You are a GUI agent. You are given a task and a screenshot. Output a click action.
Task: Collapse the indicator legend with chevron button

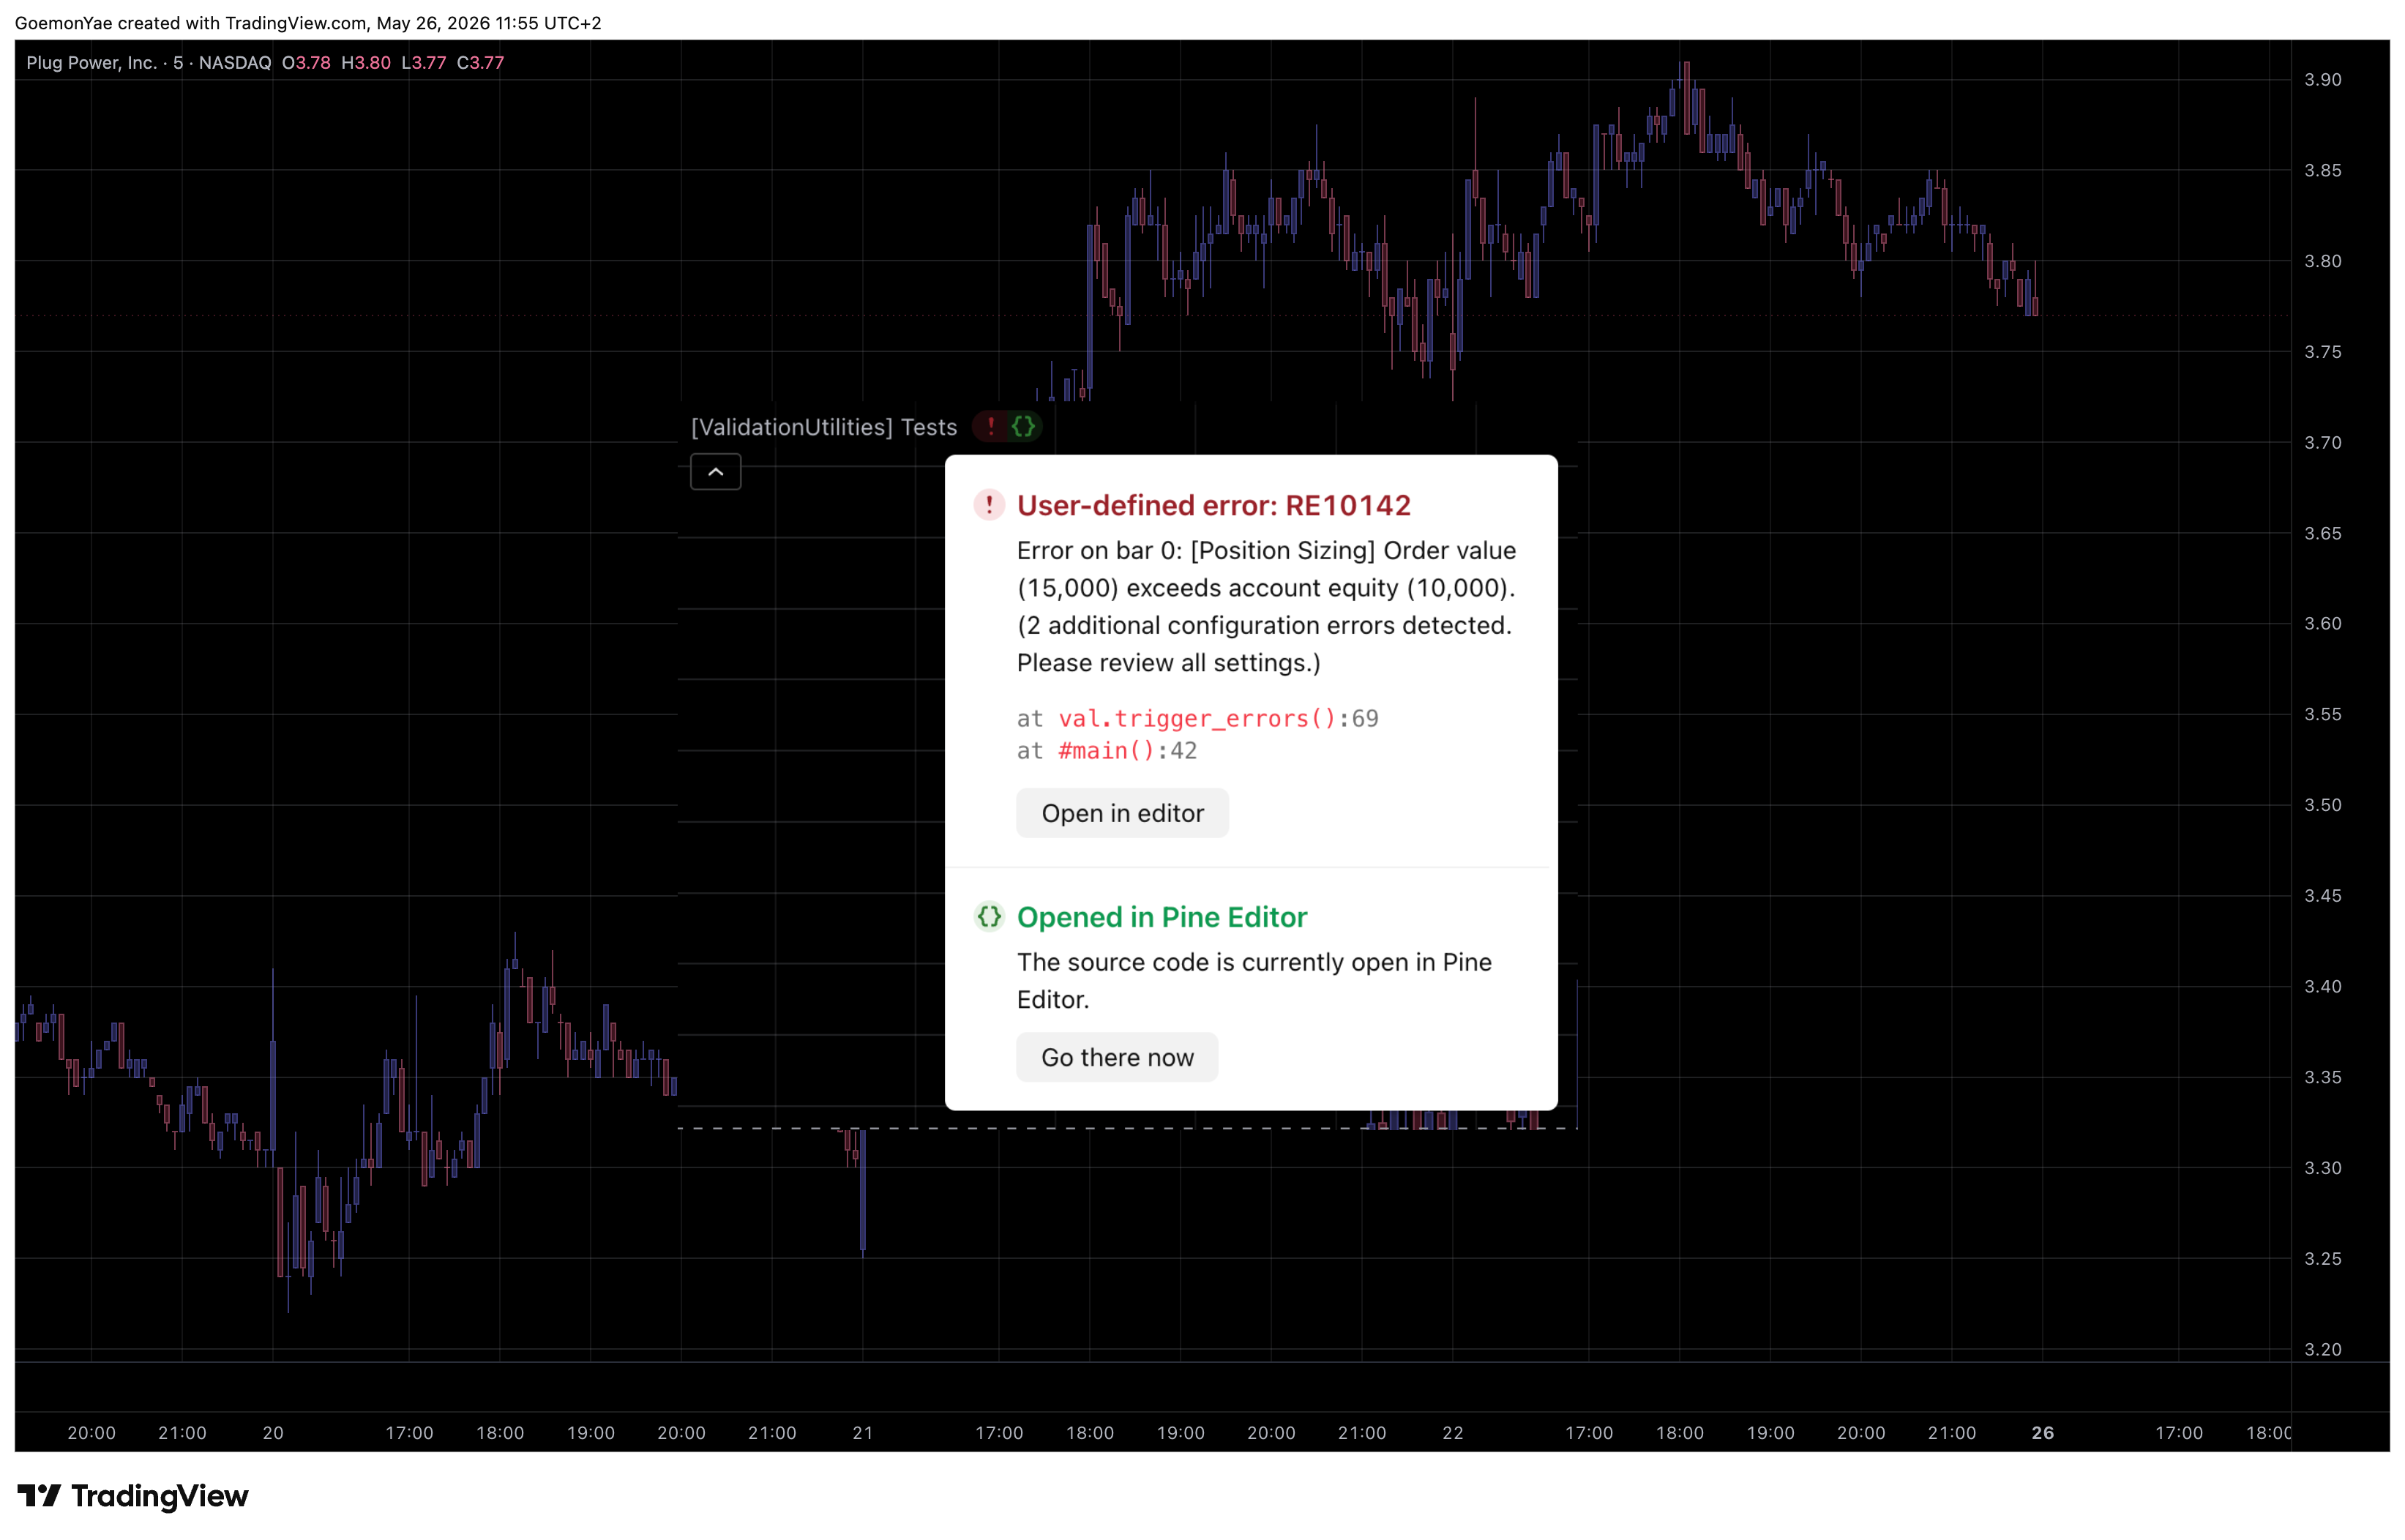[716, 472]
